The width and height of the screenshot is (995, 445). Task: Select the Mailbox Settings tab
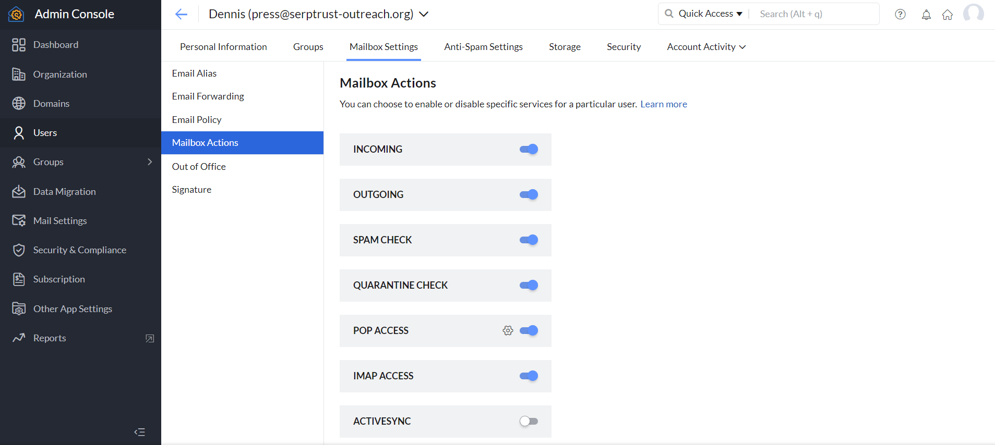tap(383, 47)
